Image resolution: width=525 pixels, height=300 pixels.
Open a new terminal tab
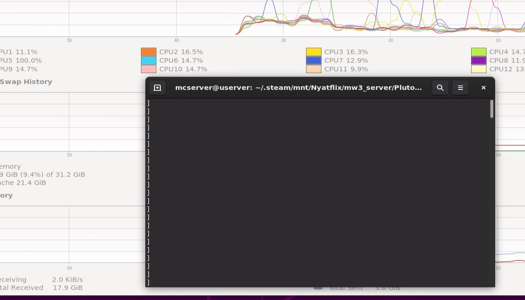pyautogui.click(x=157, y=87)
